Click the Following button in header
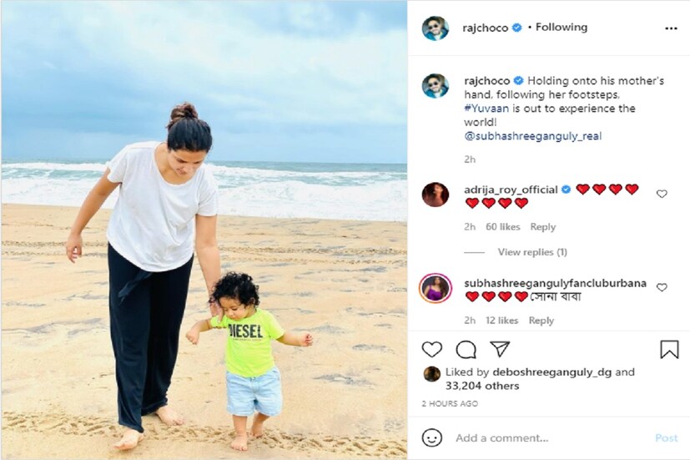 pyautogui.click(x=561, y=28)
